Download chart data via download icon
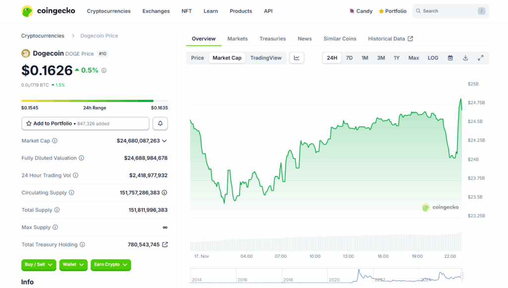 point(465,58)
